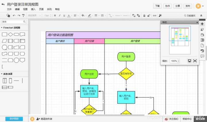This screenshot has width=207, height=122.
Task: Select the format painter brush icon
Action: pyautogui.click(x=23, y=16)
